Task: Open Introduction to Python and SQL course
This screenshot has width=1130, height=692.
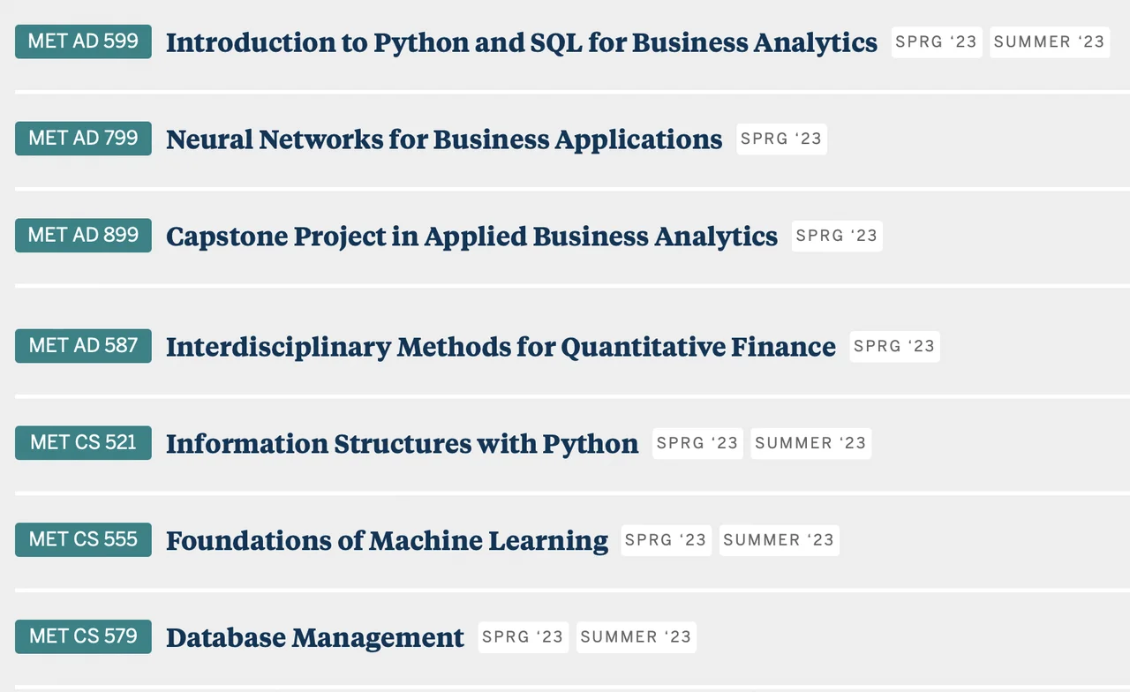Action: coord(521,42)
